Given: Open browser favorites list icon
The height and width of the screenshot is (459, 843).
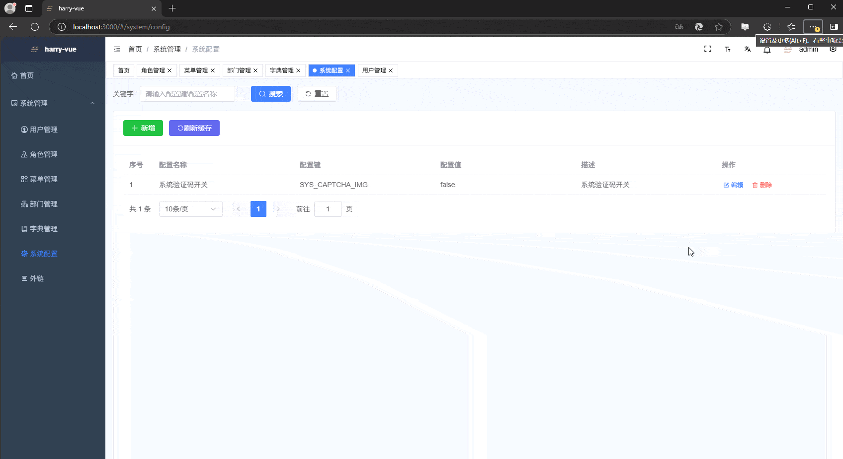Looking at the screenshot, I should [791, 27].
